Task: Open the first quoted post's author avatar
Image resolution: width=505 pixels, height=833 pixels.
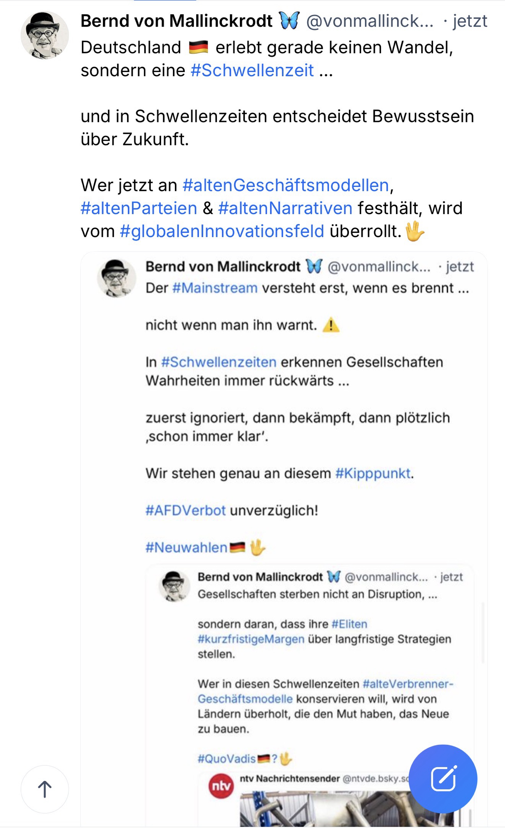Action: [x=116, y=278]
